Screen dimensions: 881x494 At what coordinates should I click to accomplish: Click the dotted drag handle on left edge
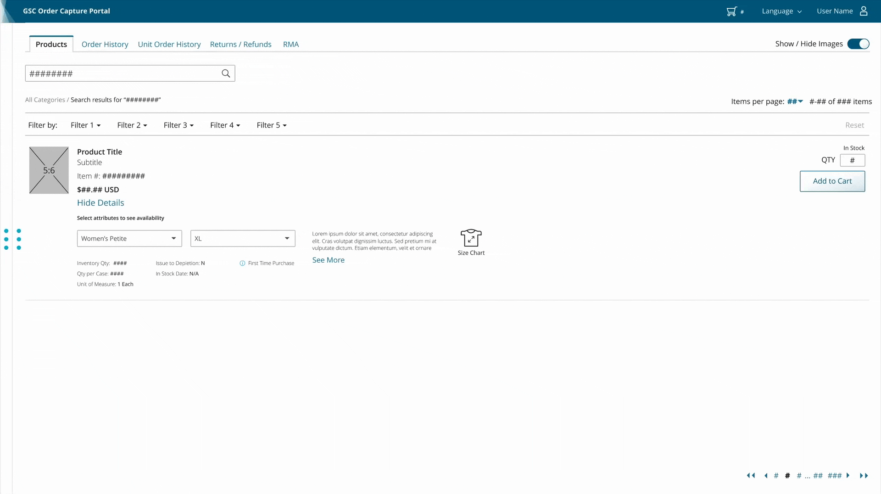(x=12, y=239)
